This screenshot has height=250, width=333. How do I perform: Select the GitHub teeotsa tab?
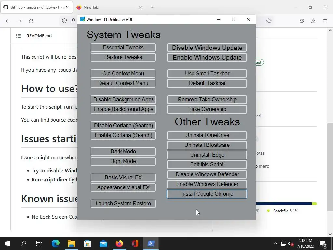(36, 7)
